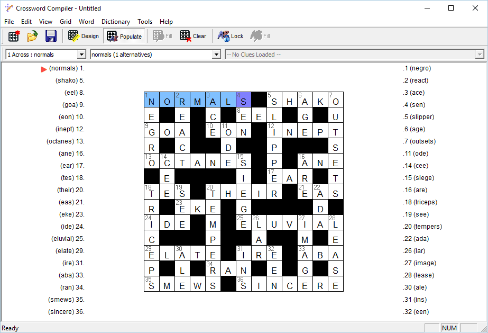Select down entry '.1 (negro)'
Viewport: 488px width, 333px height.
(417, 68)
